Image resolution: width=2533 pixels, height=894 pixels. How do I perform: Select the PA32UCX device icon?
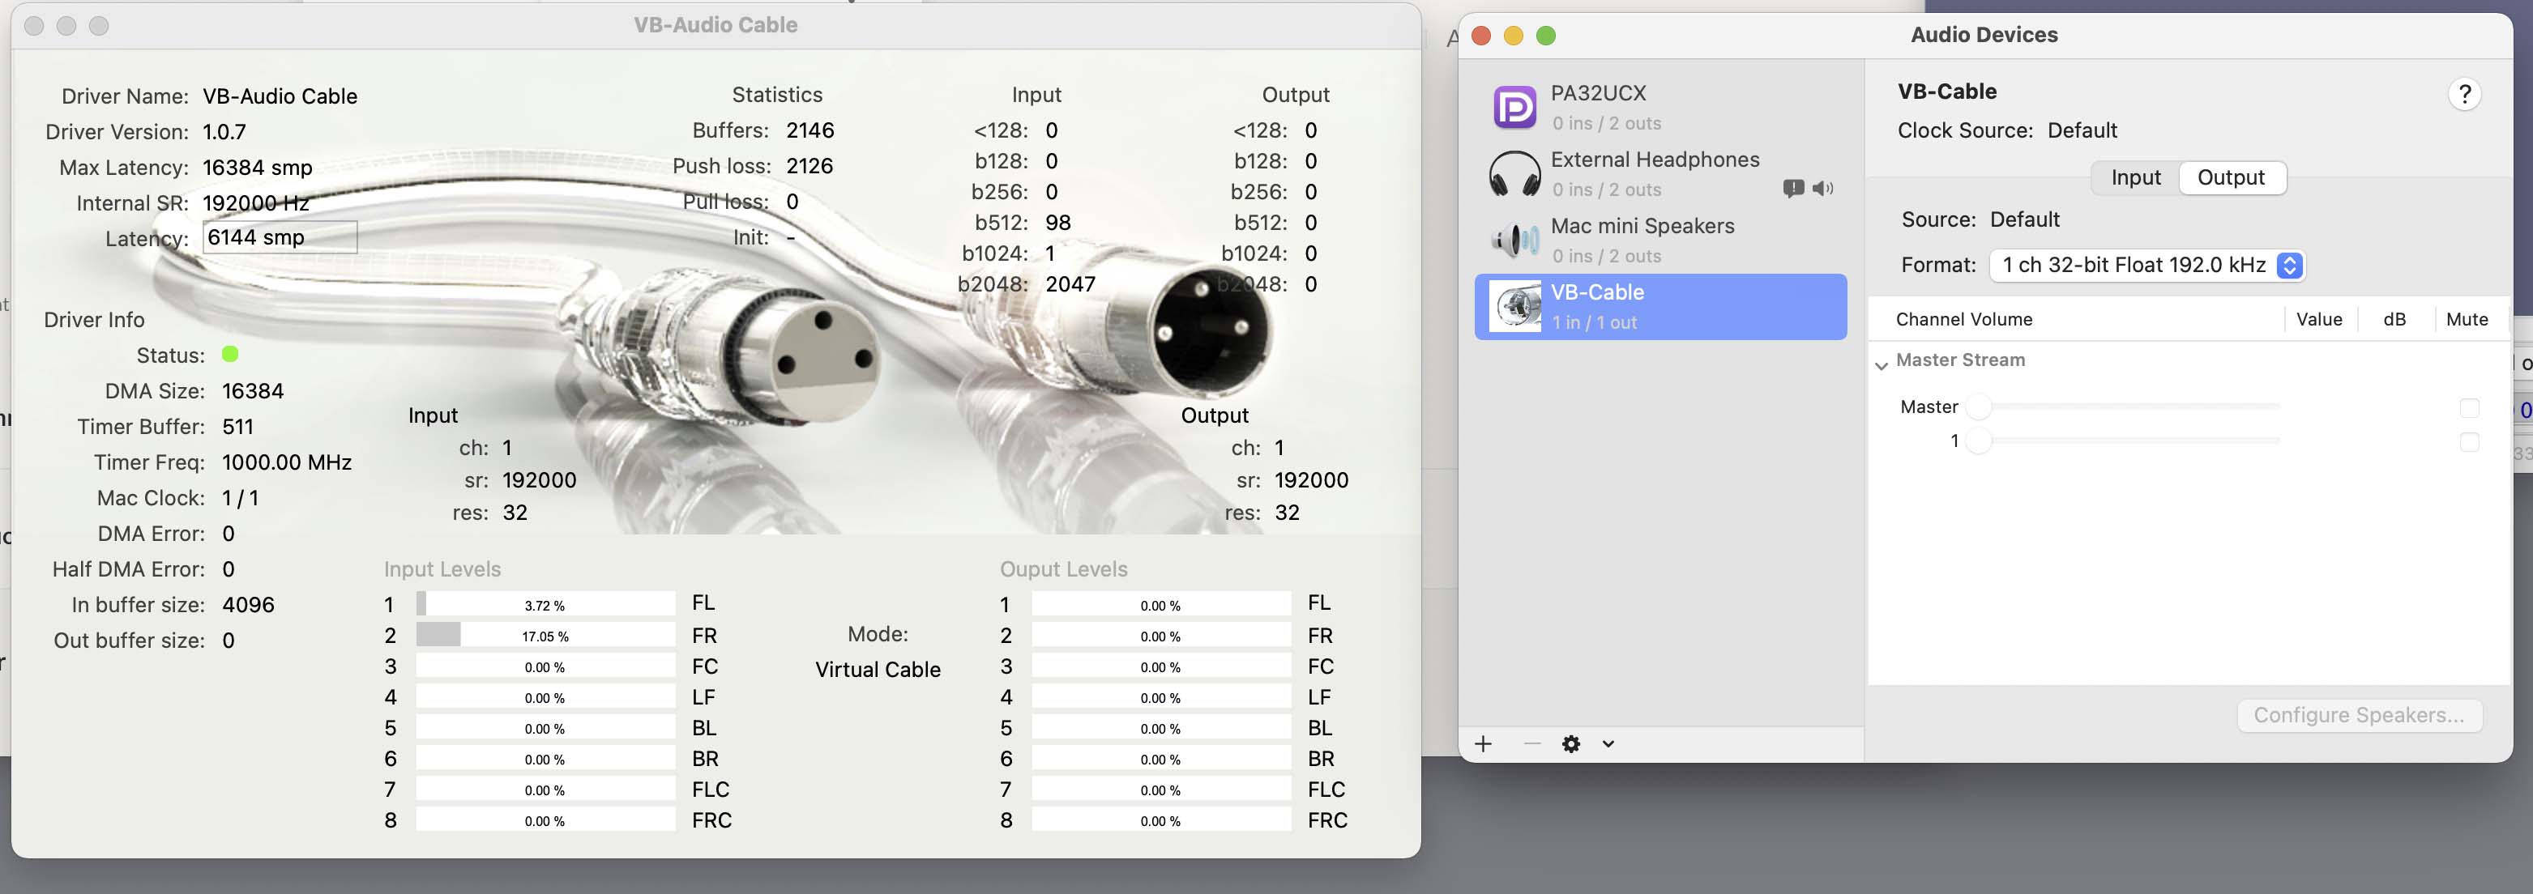point(1514,107)
